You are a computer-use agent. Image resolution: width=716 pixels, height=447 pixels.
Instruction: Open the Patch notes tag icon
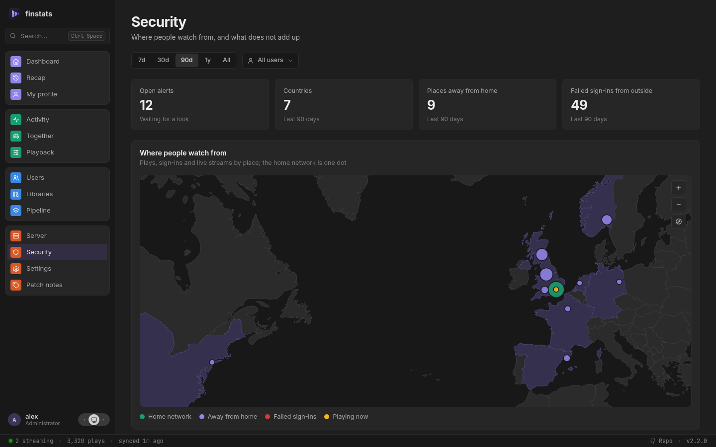pos(16,285)
